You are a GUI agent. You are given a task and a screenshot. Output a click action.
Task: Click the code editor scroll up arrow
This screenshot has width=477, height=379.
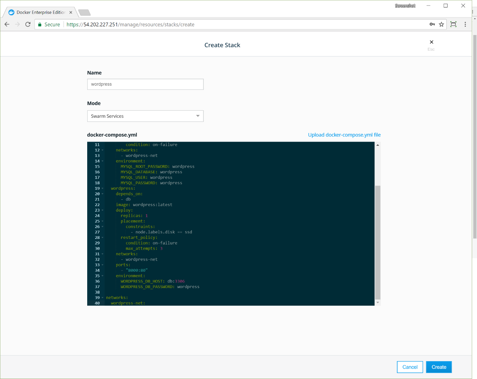(x=378, y=145)
